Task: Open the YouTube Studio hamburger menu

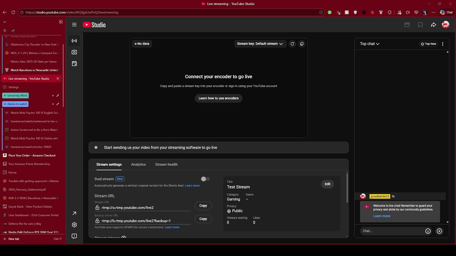Action: click(74, 25)
